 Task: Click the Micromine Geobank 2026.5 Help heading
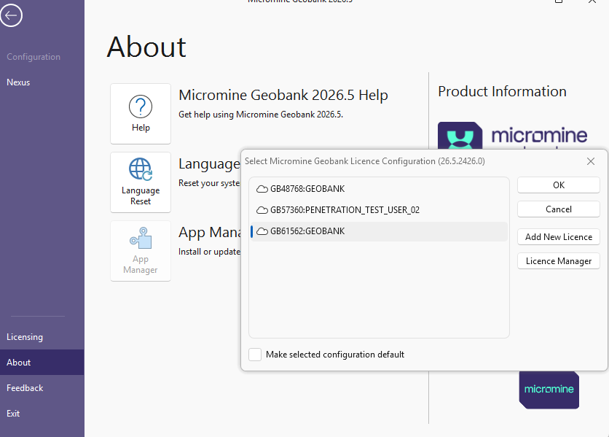tap(283, 96)
